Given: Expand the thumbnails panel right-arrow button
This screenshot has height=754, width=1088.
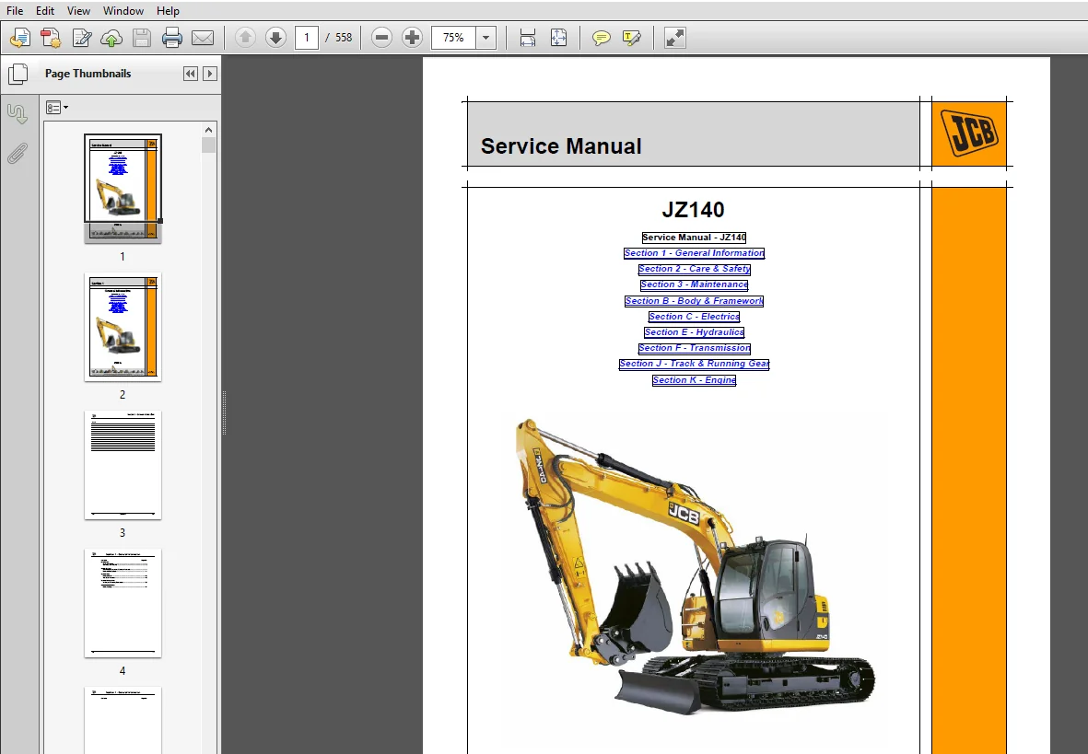Looking at the screenshot, I should point(209,74).
